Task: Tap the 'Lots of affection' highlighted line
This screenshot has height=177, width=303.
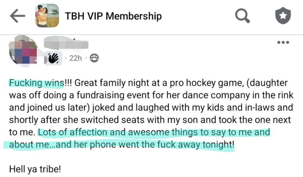Action: (154, 132)
